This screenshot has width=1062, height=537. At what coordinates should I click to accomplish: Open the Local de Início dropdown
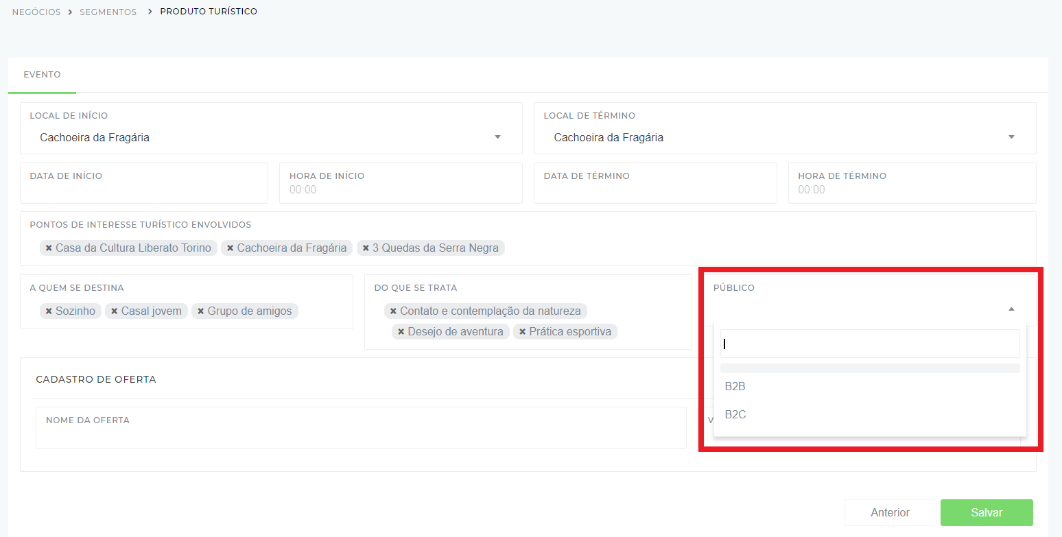271,137
